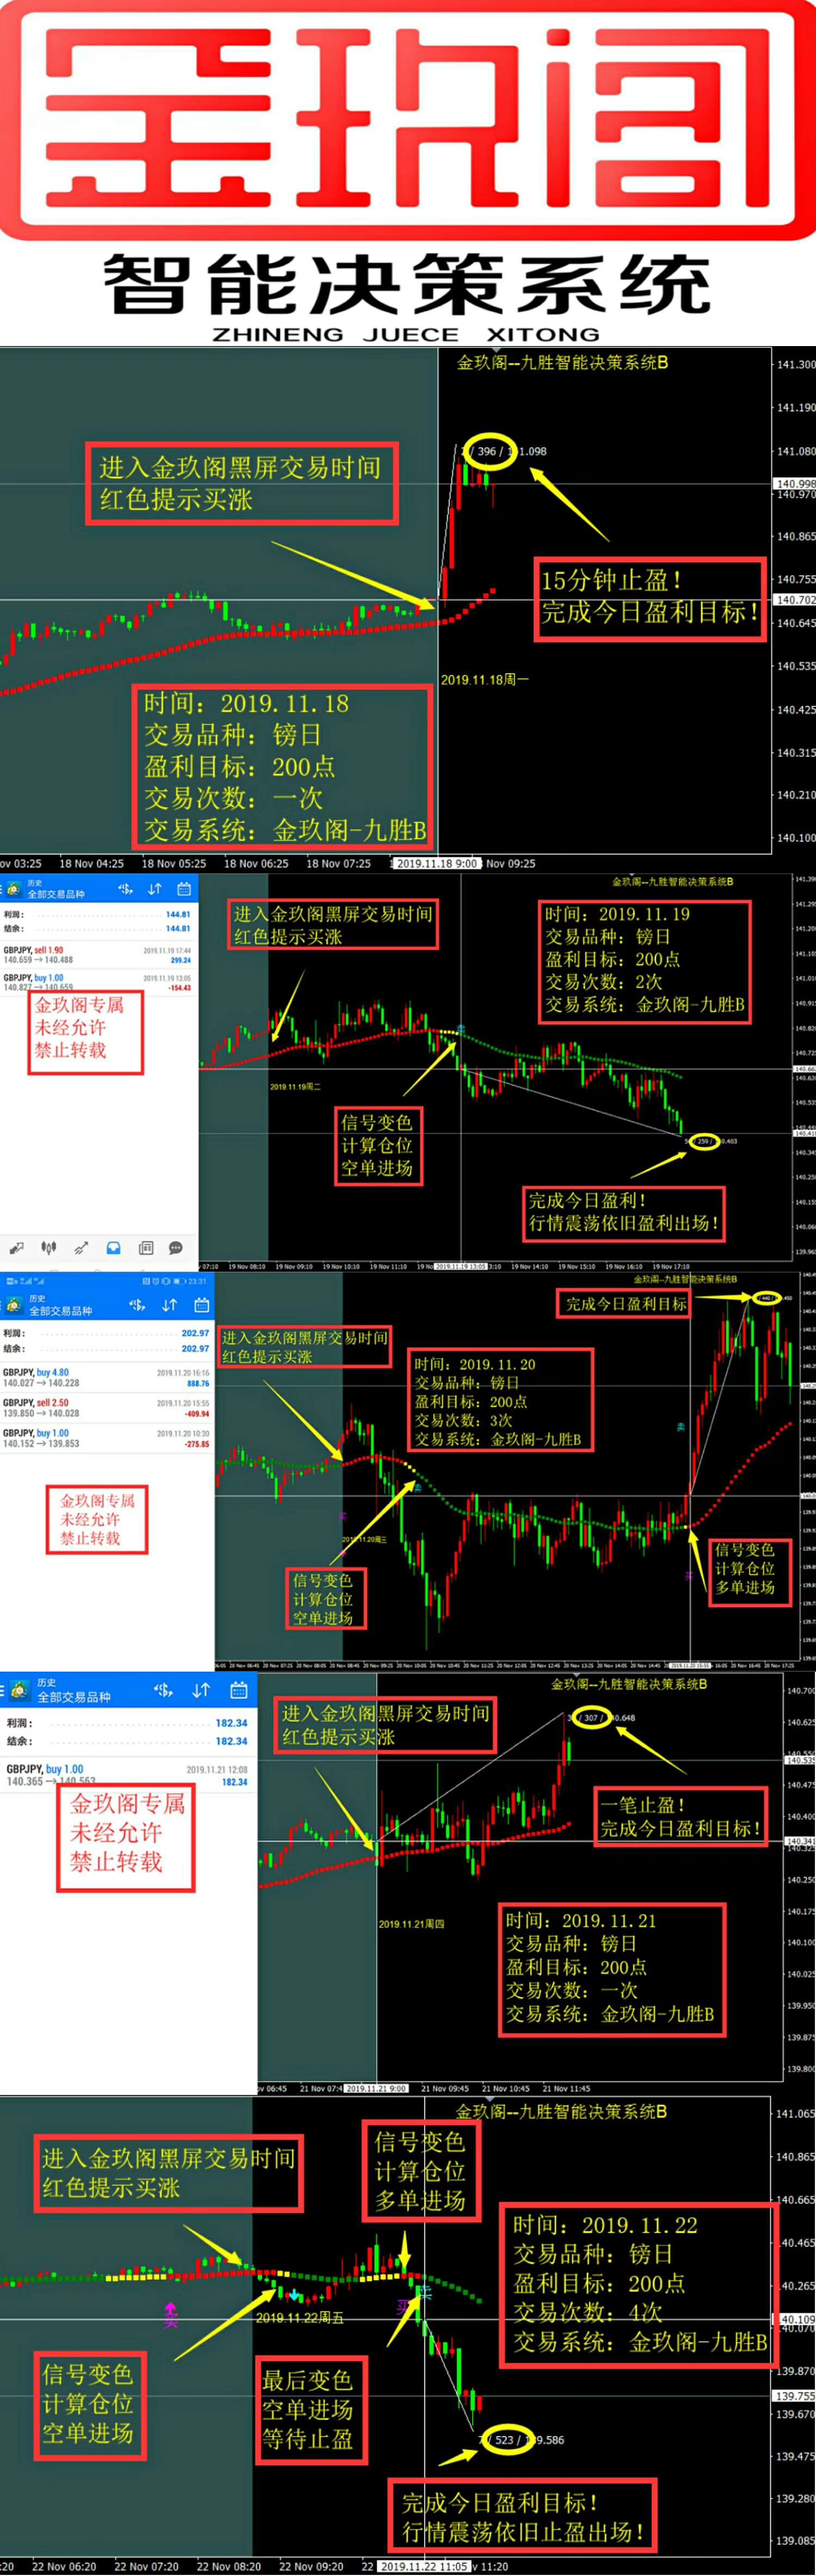Viewport: 816px width, 2576px height.
Task: Tap the MetaTrader logo in the 144.81 history panel
Action: click(x=14, y=888)
